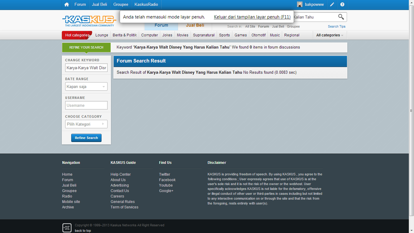Screen dimensions: 414x233
Task: Open Advertising link
Action: click(x=120, y=185)
